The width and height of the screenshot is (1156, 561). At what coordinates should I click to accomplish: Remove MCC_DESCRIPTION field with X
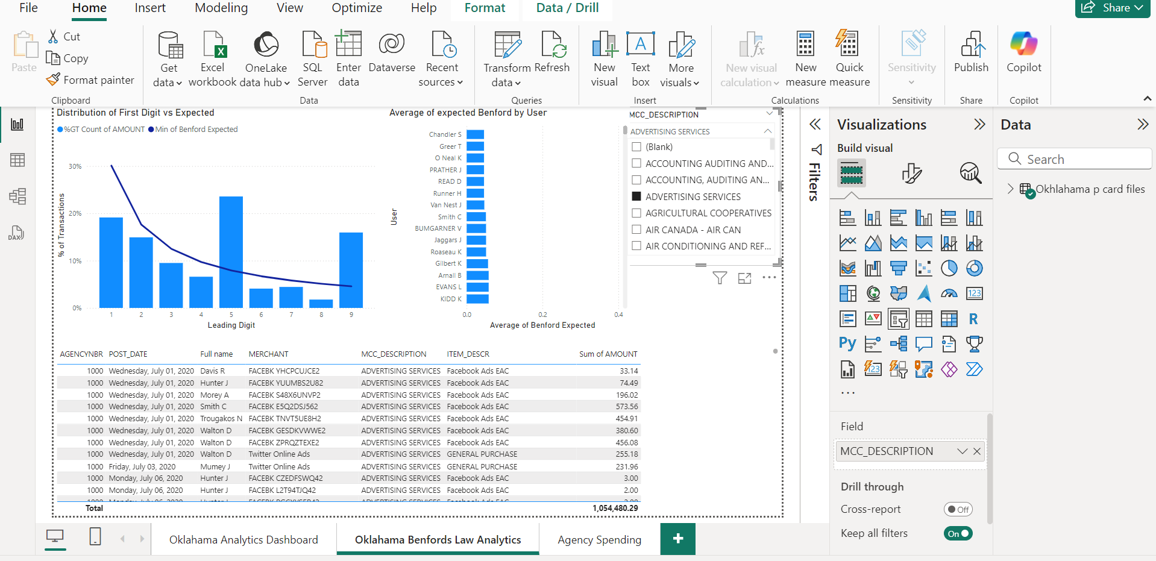[976, 451]
